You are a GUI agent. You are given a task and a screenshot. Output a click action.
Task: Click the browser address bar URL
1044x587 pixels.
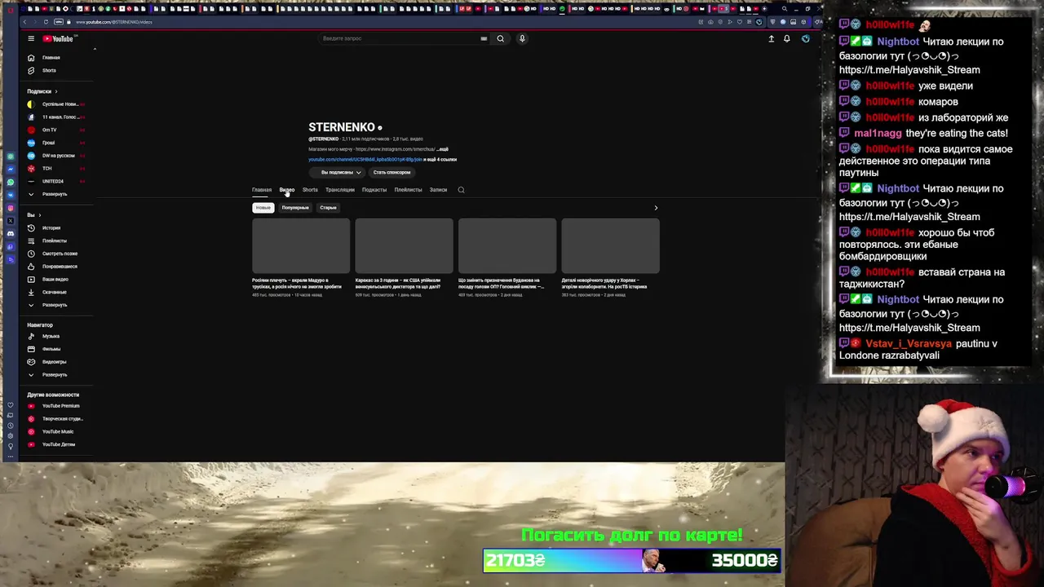114,22
